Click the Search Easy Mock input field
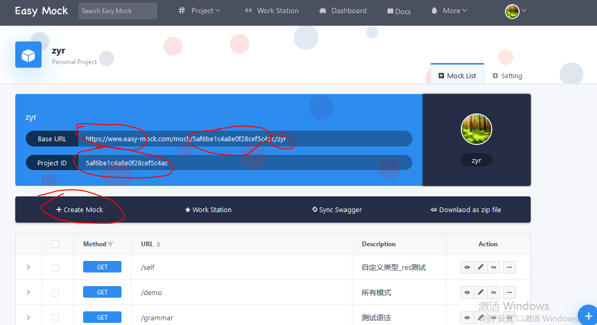The image size is (597, 325). click(117, 11)
